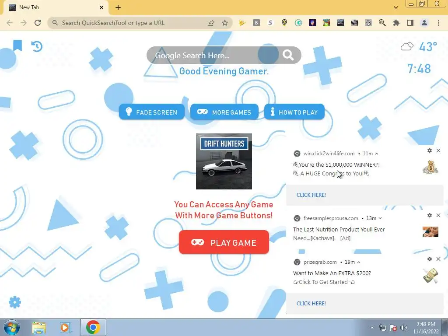
Task: Open the Action Center flag tray icon
Action: pos(393,328)
